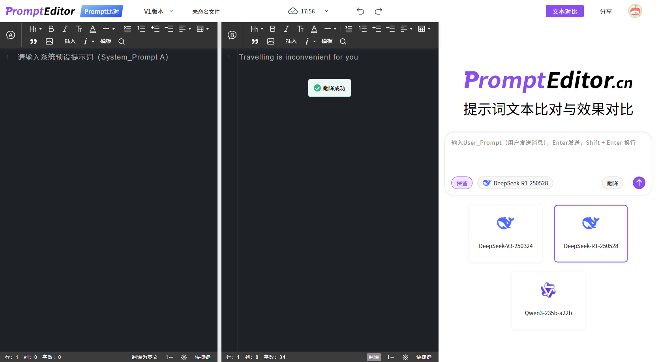Click the 文本对比 button
Screen dimensions: 658x362
coord(564,11)
